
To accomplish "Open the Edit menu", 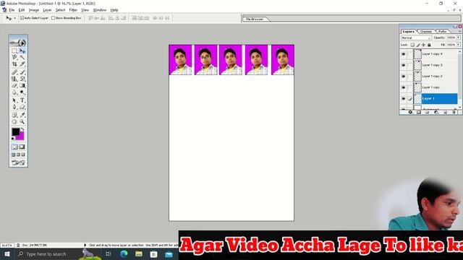I will coord(22,10).
